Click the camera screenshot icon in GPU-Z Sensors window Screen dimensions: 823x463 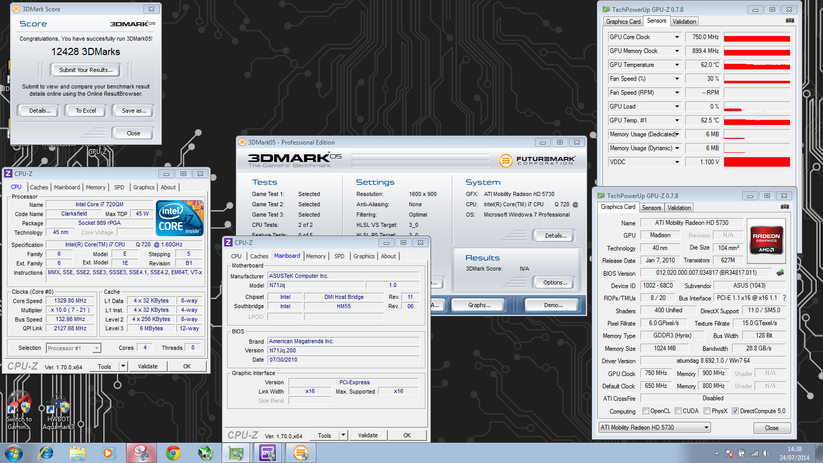pos(790,21)
